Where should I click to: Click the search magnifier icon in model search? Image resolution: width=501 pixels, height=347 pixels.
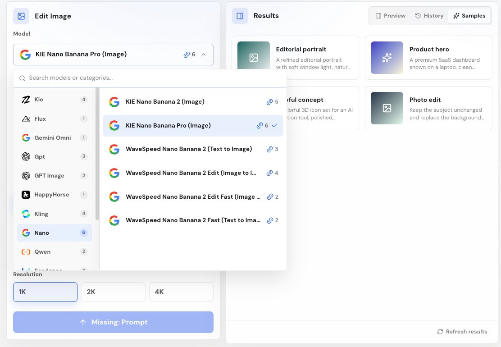(x=22, y=78)
